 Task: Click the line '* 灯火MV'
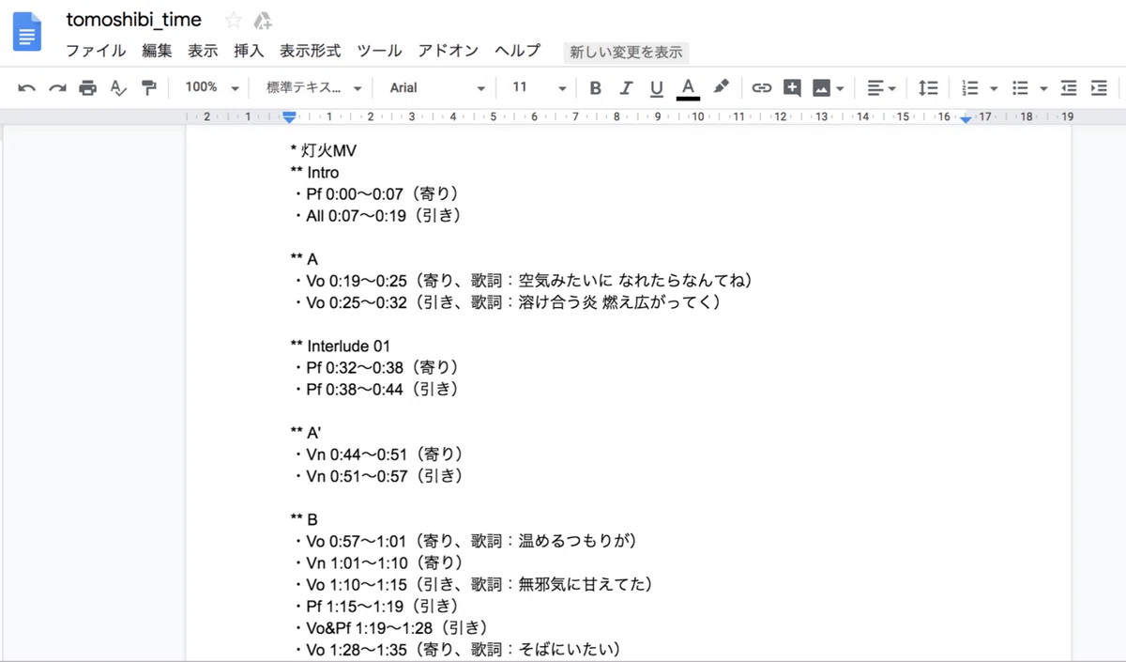point(324,151)
